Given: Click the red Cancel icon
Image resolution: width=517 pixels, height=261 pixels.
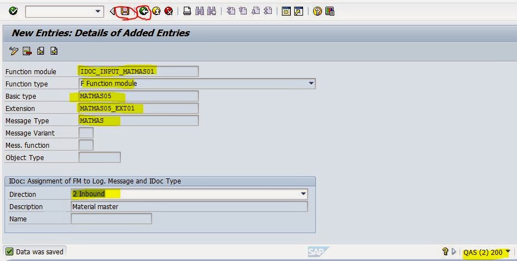Looking at the screenshot, I should click(x=169, y=11).
